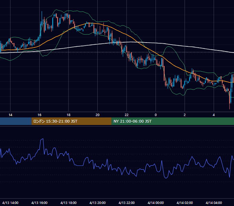Click the 4/14 00:00 date label
This screenshot has height=206, width=234.
[x=156, y=203]
